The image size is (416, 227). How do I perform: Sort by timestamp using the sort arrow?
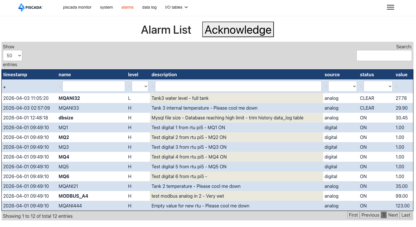point(4,87)
